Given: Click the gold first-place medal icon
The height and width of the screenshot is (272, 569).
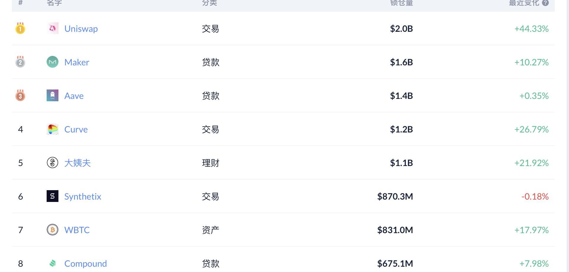Looking at the screenshot, I should [20, 28].
